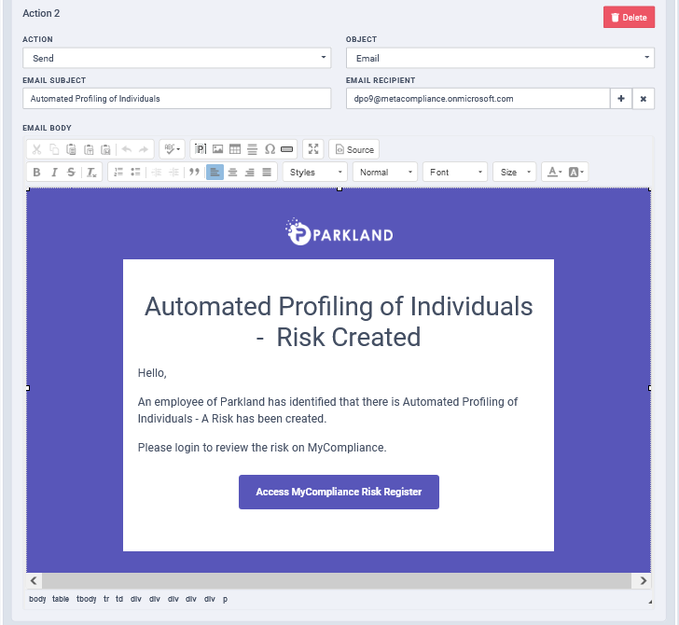Image resolution: width=679 pixels, height=625 pixels.
Task: Insert a bulleted list
Action: pyautogui.click(x=135, y=173)
